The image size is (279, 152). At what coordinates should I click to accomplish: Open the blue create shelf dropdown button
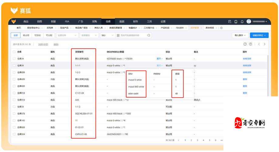(x=259, y=35)
